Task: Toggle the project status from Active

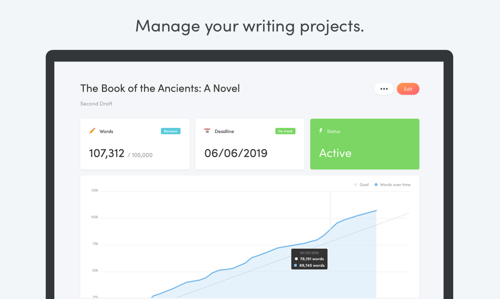Action: 335,153
